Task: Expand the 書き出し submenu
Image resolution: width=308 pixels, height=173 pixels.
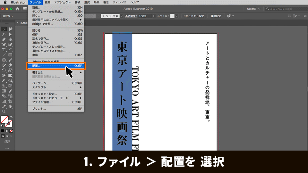Action: (x=56, y=72)
